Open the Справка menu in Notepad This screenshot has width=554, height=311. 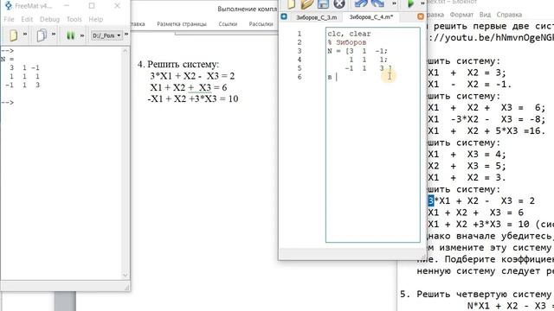point(509,15)
